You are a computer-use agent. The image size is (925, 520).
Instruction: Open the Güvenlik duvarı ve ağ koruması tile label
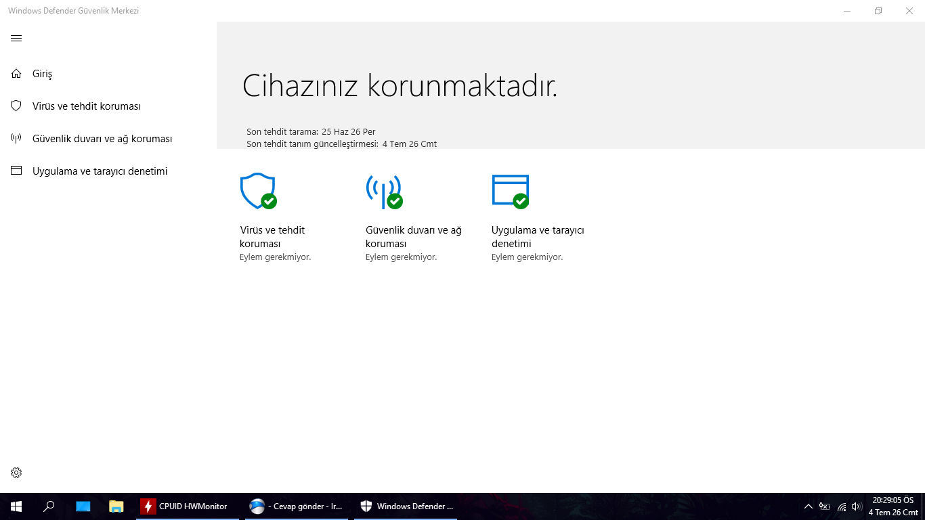pyautogui.click(x=414, y=237)
